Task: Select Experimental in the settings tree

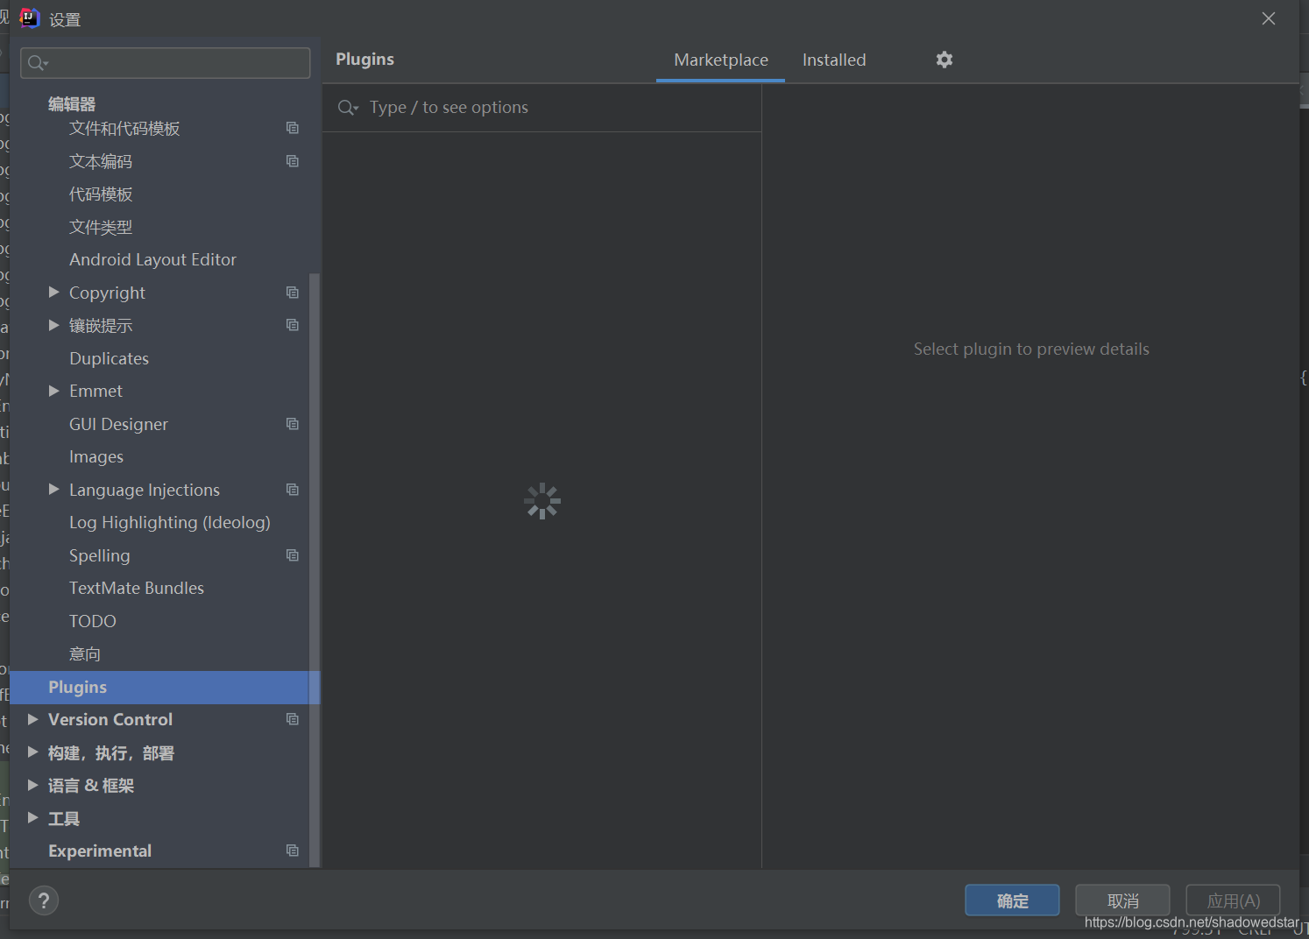Action: click(x=100, y=851)
